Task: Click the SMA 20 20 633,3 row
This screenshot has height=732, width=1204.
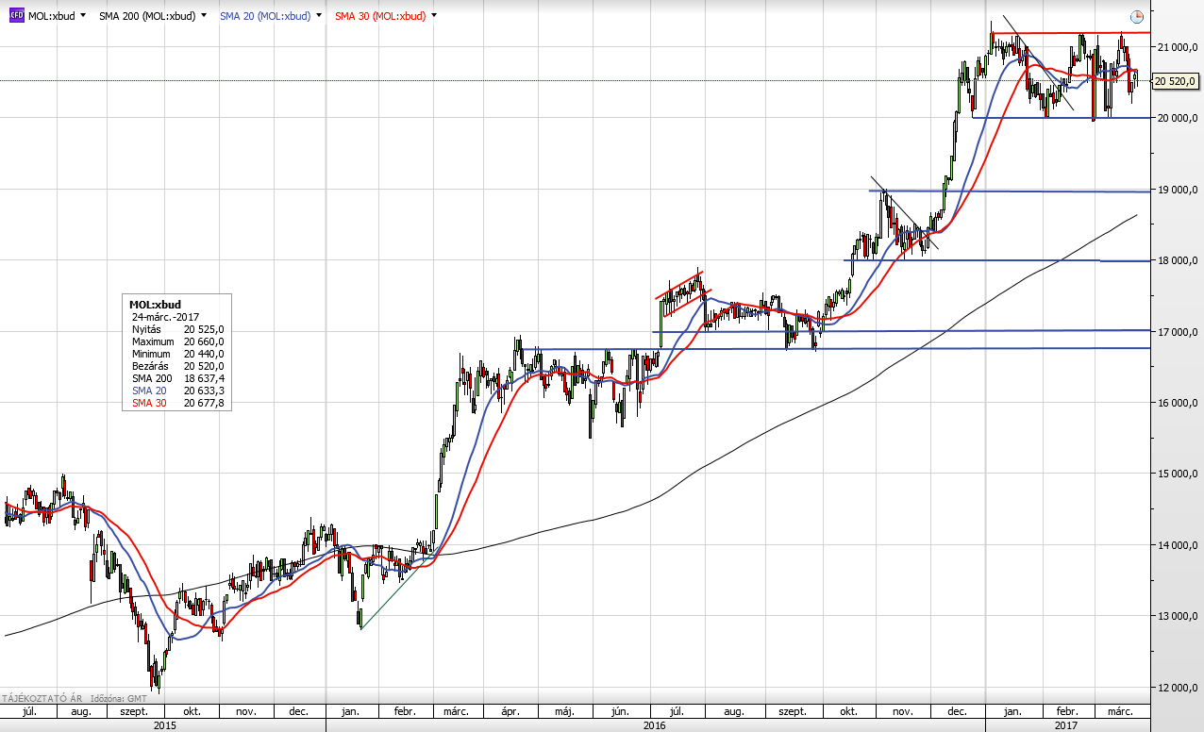Action: click(x=177, y=391)
